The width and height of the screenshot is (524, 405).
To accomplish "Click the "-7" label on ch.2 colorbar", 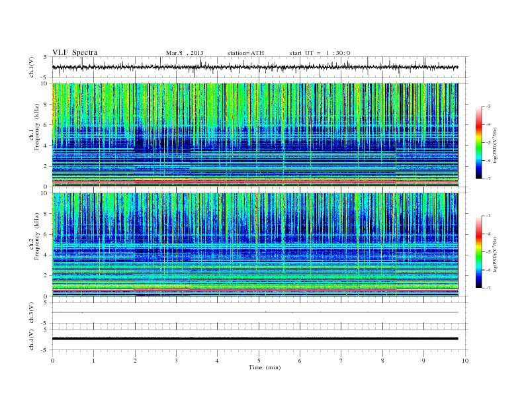I will pos(488,288).
